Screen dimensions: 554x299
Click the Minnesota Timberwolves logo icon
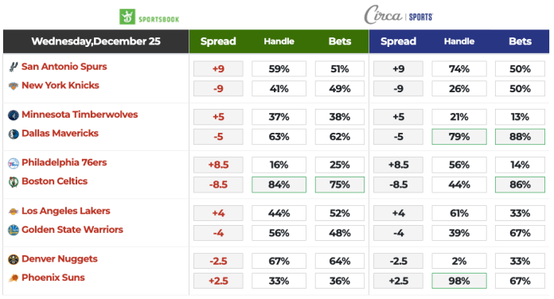click(13, 115)
